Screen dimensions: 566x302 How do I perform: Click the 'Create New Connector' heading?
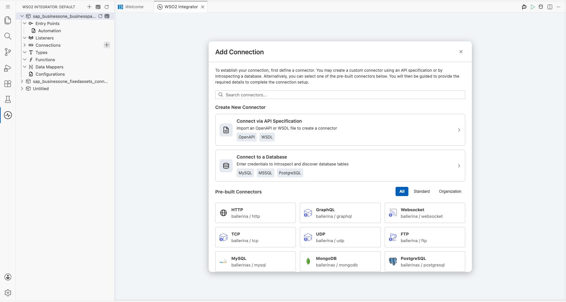point(240,107)
